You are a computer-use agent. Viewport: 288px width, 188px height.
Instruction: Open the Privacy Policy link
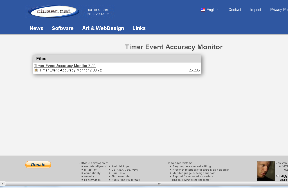click(x=279, y=10)
